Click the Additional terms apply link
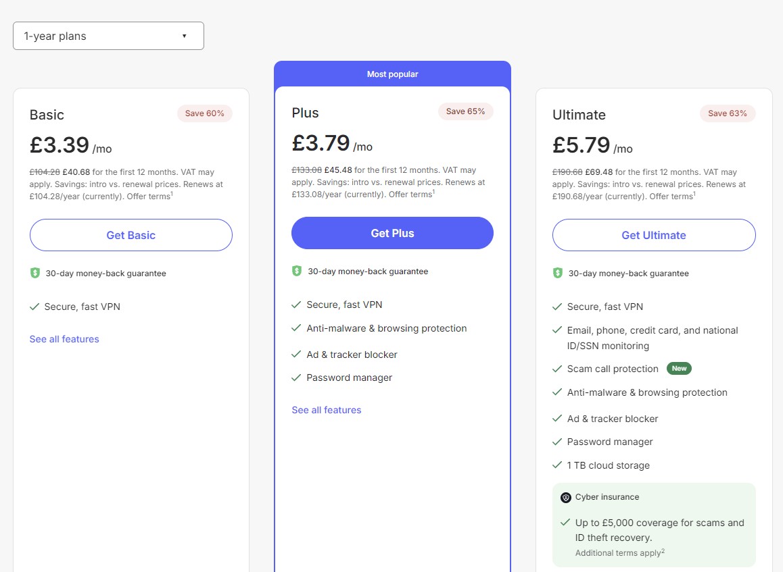 point(619,552)
